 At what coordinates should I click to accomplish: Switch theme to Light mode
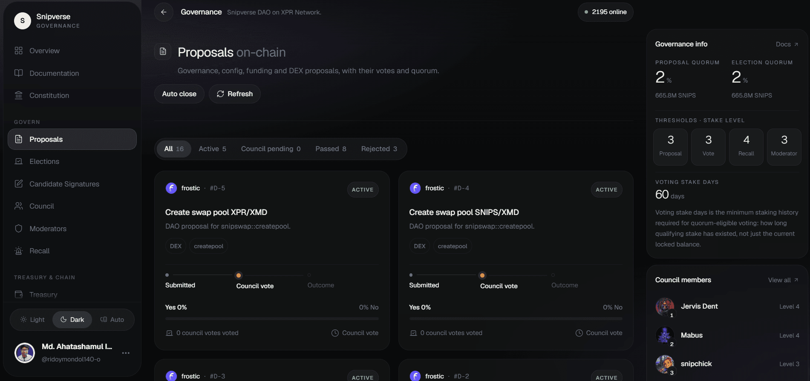pos(32,320)
